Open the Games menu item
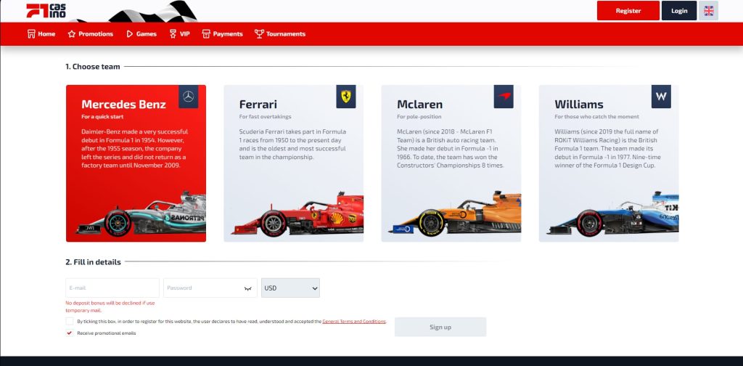The width and height of the screenshot is (743, 366). tap(141, 34)
